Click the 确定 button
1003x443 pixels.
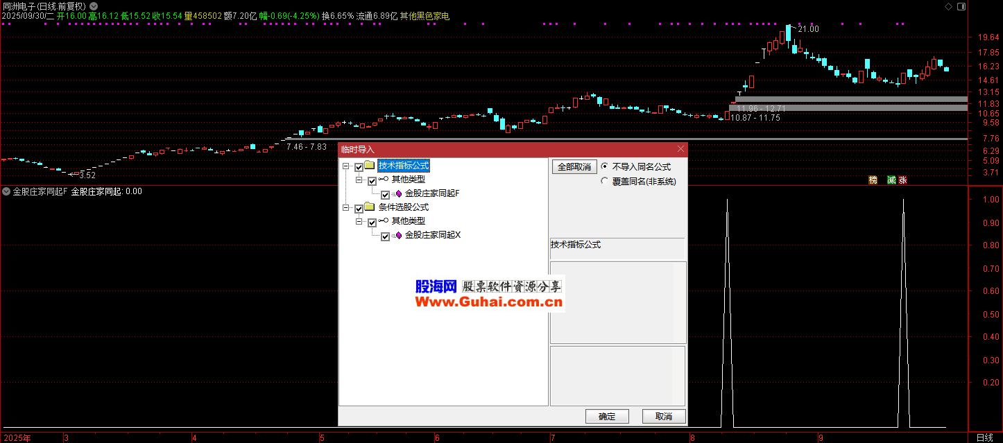pyautogui.click(x=606, y=417)
